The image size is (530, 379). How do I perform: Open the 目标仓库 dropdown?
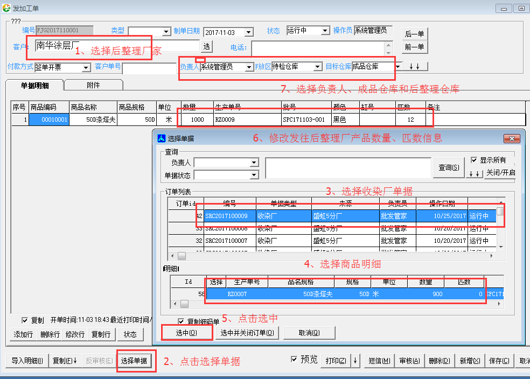(398, 67)
